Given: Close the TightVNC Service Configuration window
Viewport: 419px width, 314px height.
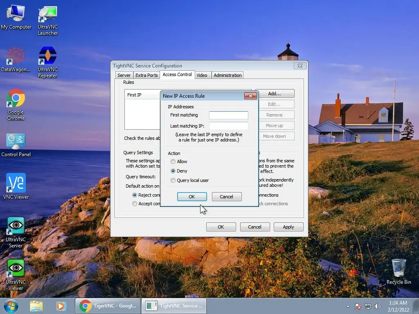Looking at the screenshot, I should pos(300,66).
